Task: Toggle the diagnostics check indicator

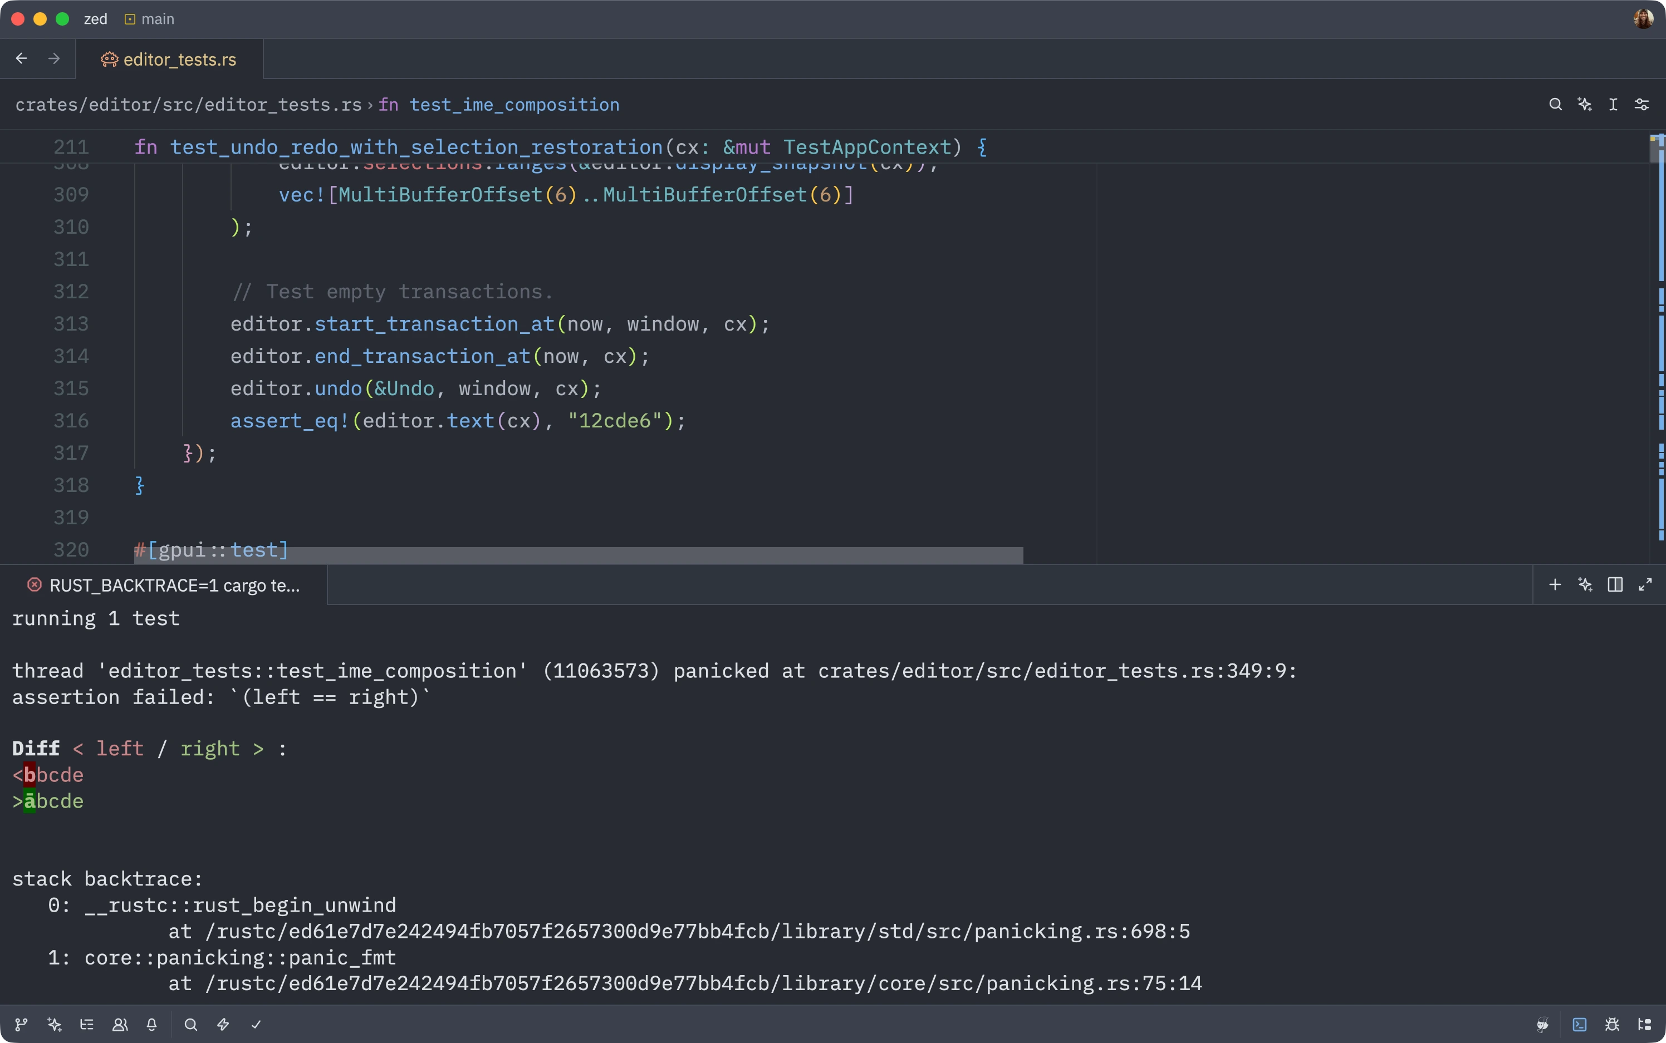Action: click(x=256, y=1025)
